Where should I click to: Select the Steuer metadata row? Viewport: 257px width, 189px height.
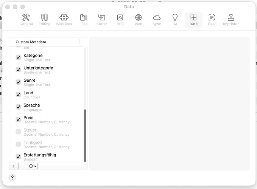click(46, 132)
